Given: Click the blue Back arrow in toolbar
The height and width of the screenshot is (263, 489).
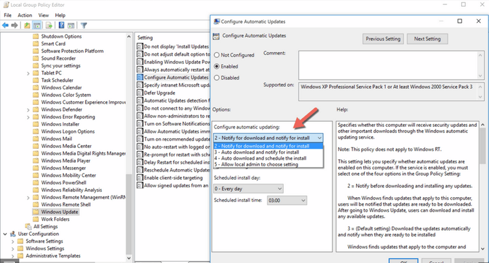Looking at the screenshot, I should tap(6, 25).
